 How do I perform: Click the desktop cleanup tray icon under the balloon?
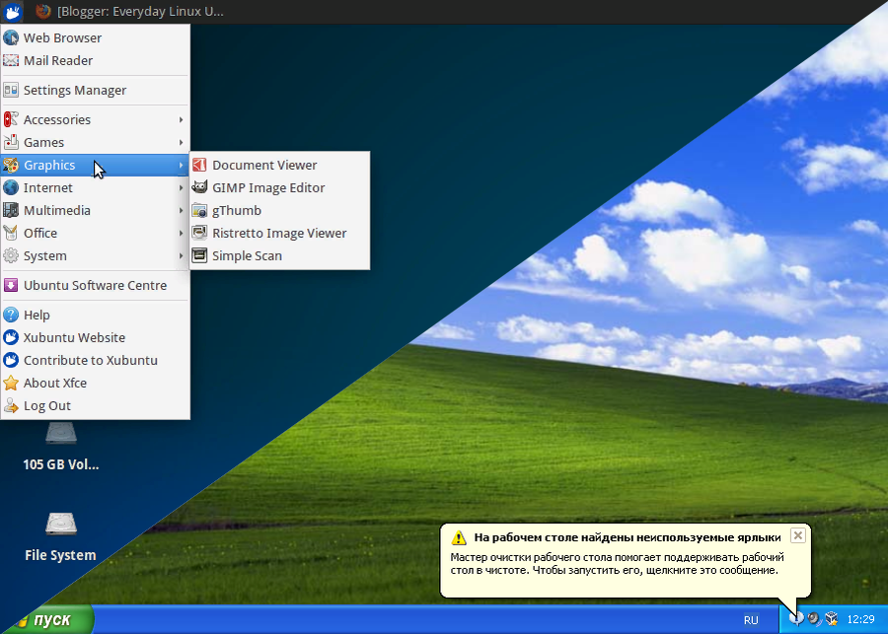click(796, 618)
